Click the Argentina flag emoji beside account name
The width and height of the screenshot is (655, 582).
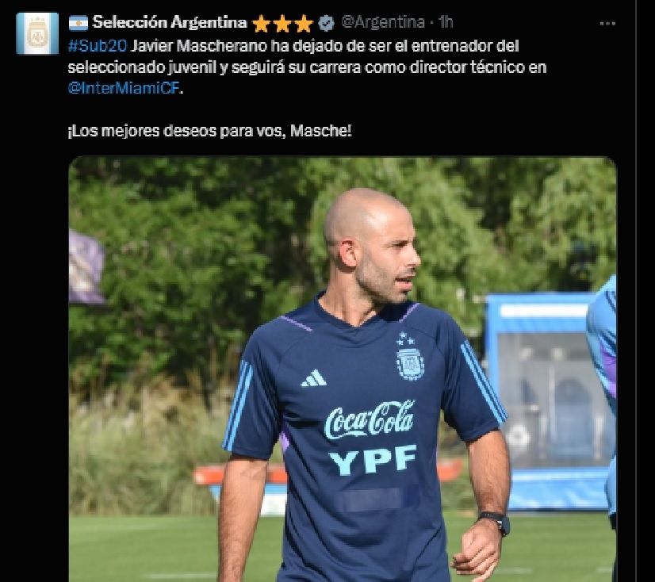pyautogui.click(x=79, y=23)
